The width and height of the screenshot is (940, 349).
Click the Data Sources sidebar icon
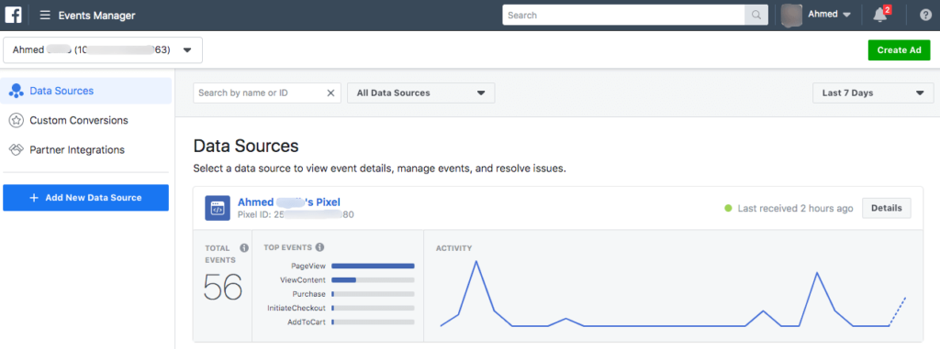pos(17,91)
